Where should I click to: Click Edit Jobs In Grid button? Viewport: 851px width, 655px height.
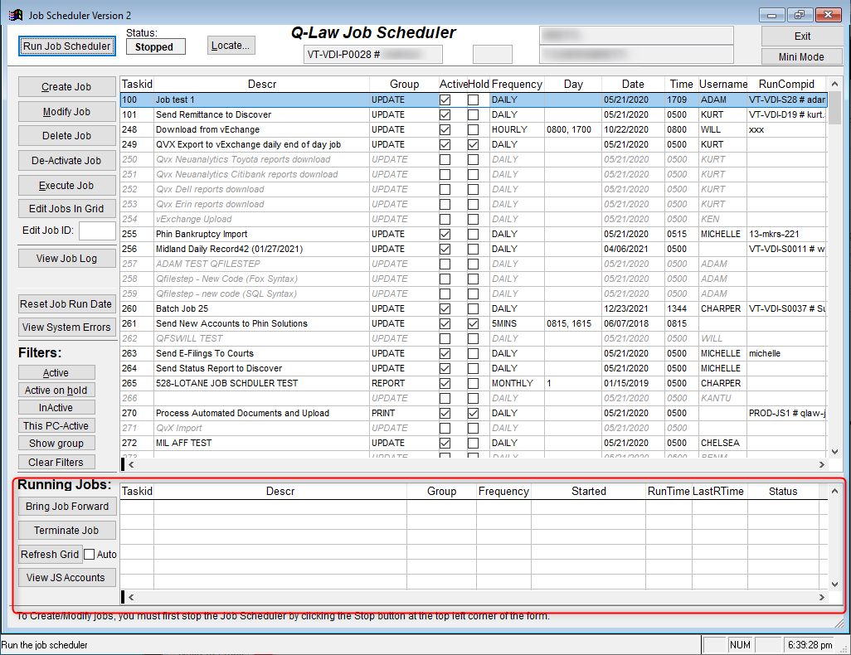click(66, 209)
